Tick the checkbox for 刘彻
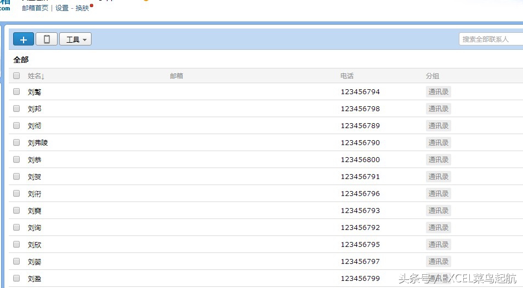The image size is (523, 288). tap(16, 125)
